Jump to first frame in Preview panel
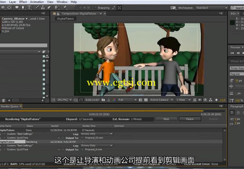The image size is (244, 169). click(232, 53)
